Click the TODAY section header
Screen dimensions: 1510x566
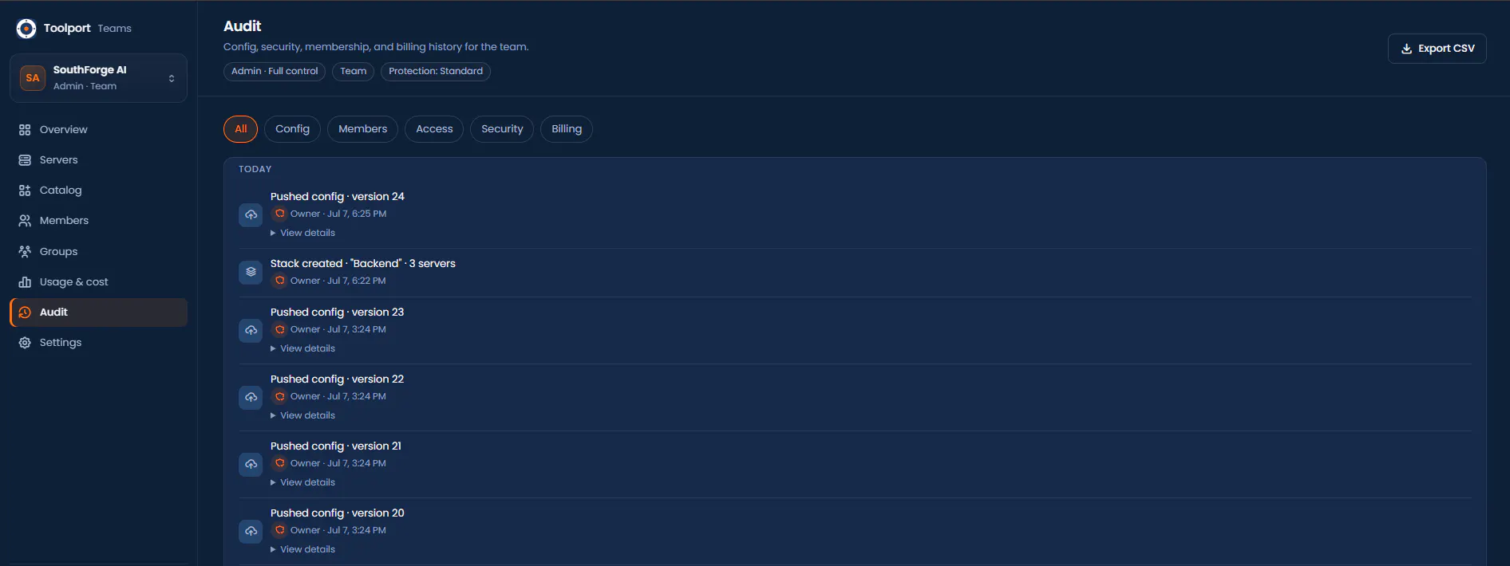pos(255,170)
